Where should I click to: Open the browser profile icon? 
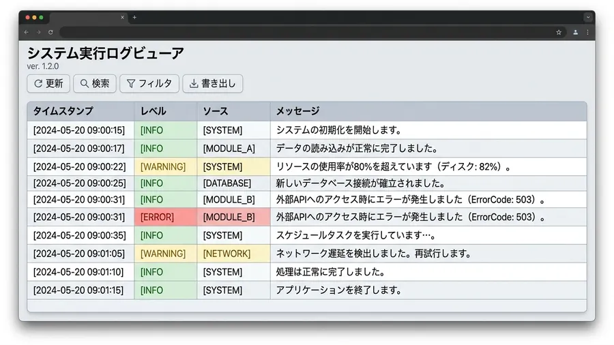click(x=575, y=32)
